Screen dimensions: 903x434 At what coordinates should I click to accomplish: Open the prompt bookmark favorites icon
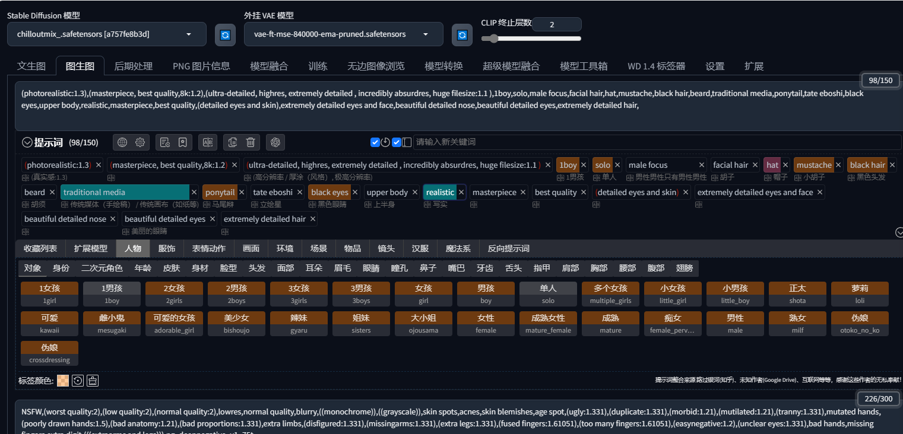tap(183, 142)
